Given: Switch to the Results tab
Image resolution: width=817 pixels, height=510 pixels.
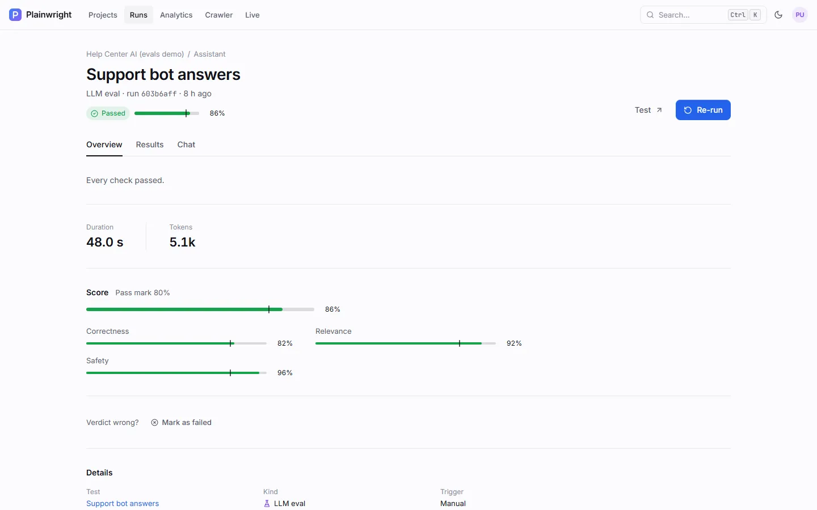Looking at the screenshot, I should tap(150, 144).
